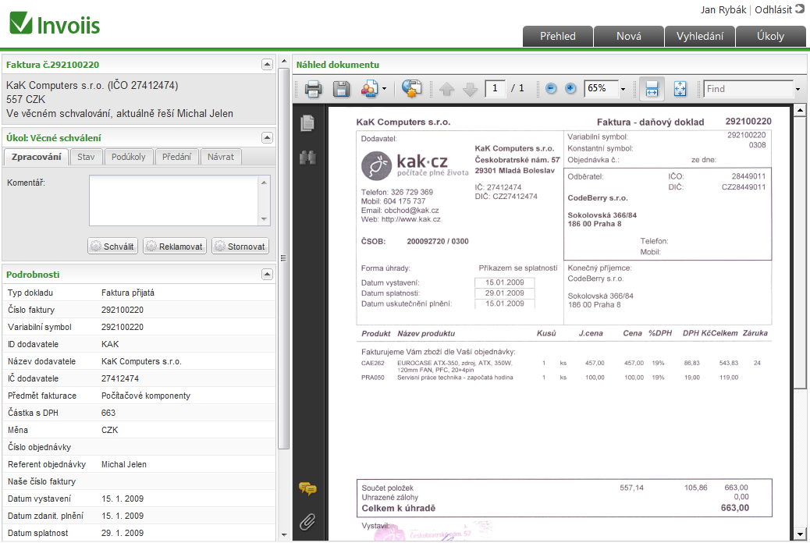Click left panel scrollbar down arrow
810x543 pixels.
pos(283,534)
